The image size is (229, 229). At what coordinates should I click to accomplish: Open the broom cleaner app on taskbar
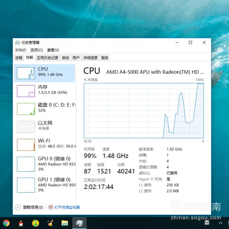coord(50,223)
